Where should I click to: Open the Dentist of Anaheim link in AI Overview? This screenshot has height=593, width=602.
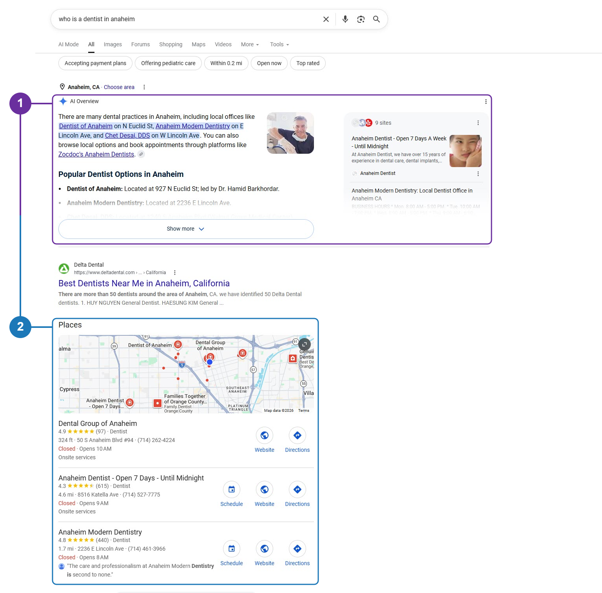[x=86, y=126]
